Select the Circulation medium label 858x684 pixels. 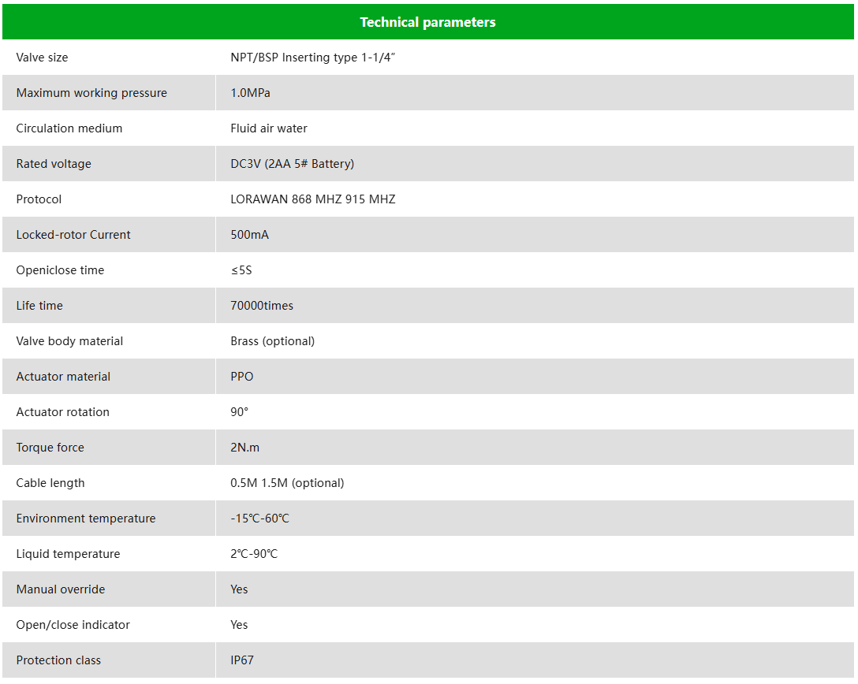point(69,128)
